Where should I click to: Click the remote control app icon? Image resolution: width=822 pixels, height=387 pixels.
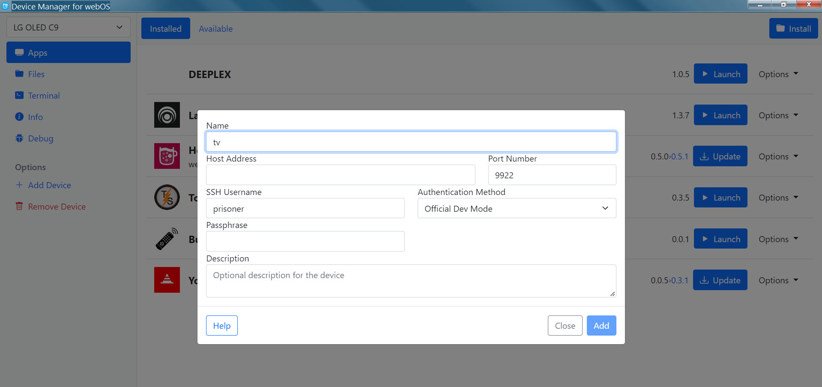coord(167,239)
